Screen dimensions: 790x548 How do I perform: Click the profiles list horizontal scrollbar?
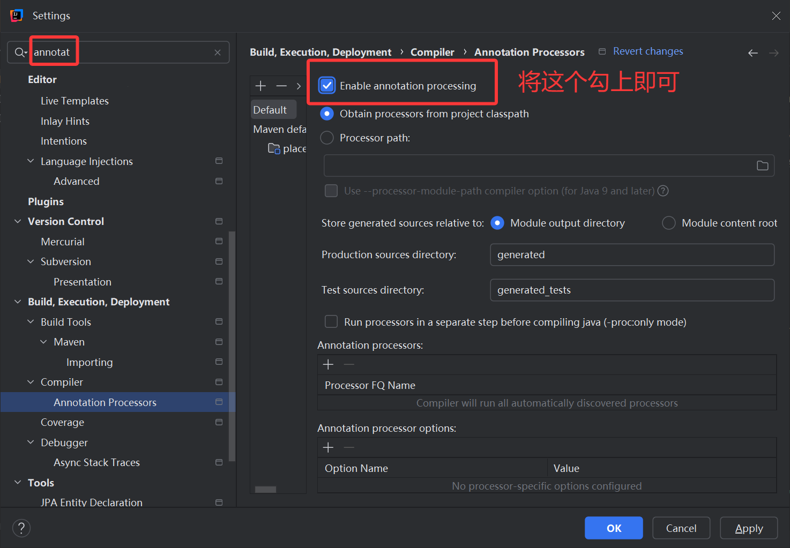(265, 490)
